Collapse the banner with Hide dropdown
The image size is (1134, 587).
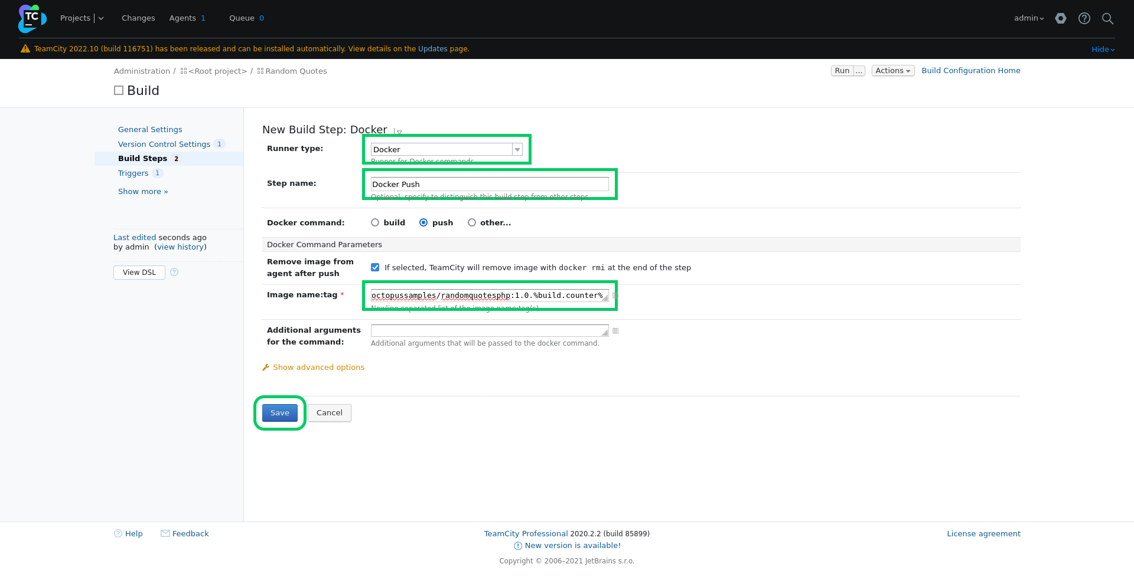pos(1103,50)
